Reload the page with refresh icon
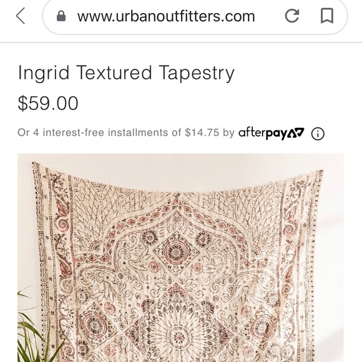Viewport: 362px width, 362px height. (292, 16)
